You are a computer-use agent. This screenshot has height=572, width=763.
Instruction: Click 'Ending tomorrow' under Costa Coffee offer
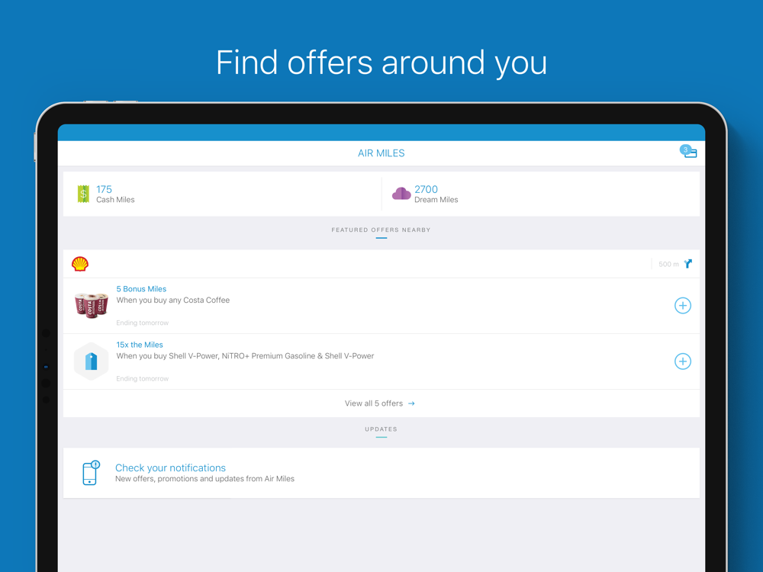pos(142,323)
